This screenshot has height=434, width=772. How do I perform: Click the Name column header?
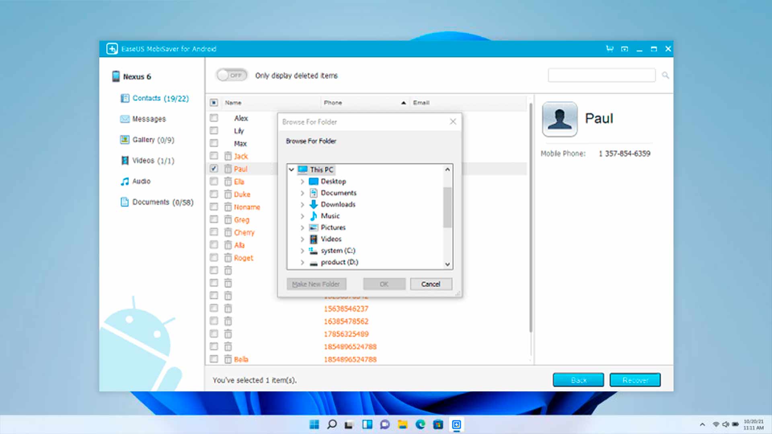(270, 102)
